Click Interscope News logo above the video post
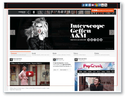This screenshot has width=128, height=97. coord(11,59)
